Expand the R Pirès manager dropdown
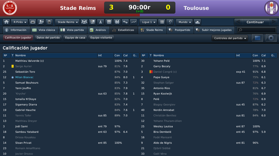The image size is (279, 156). tap(19, 22)
